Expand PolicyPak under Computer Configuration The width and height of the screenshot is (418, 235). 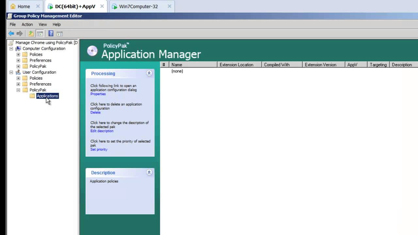[18, 66]
